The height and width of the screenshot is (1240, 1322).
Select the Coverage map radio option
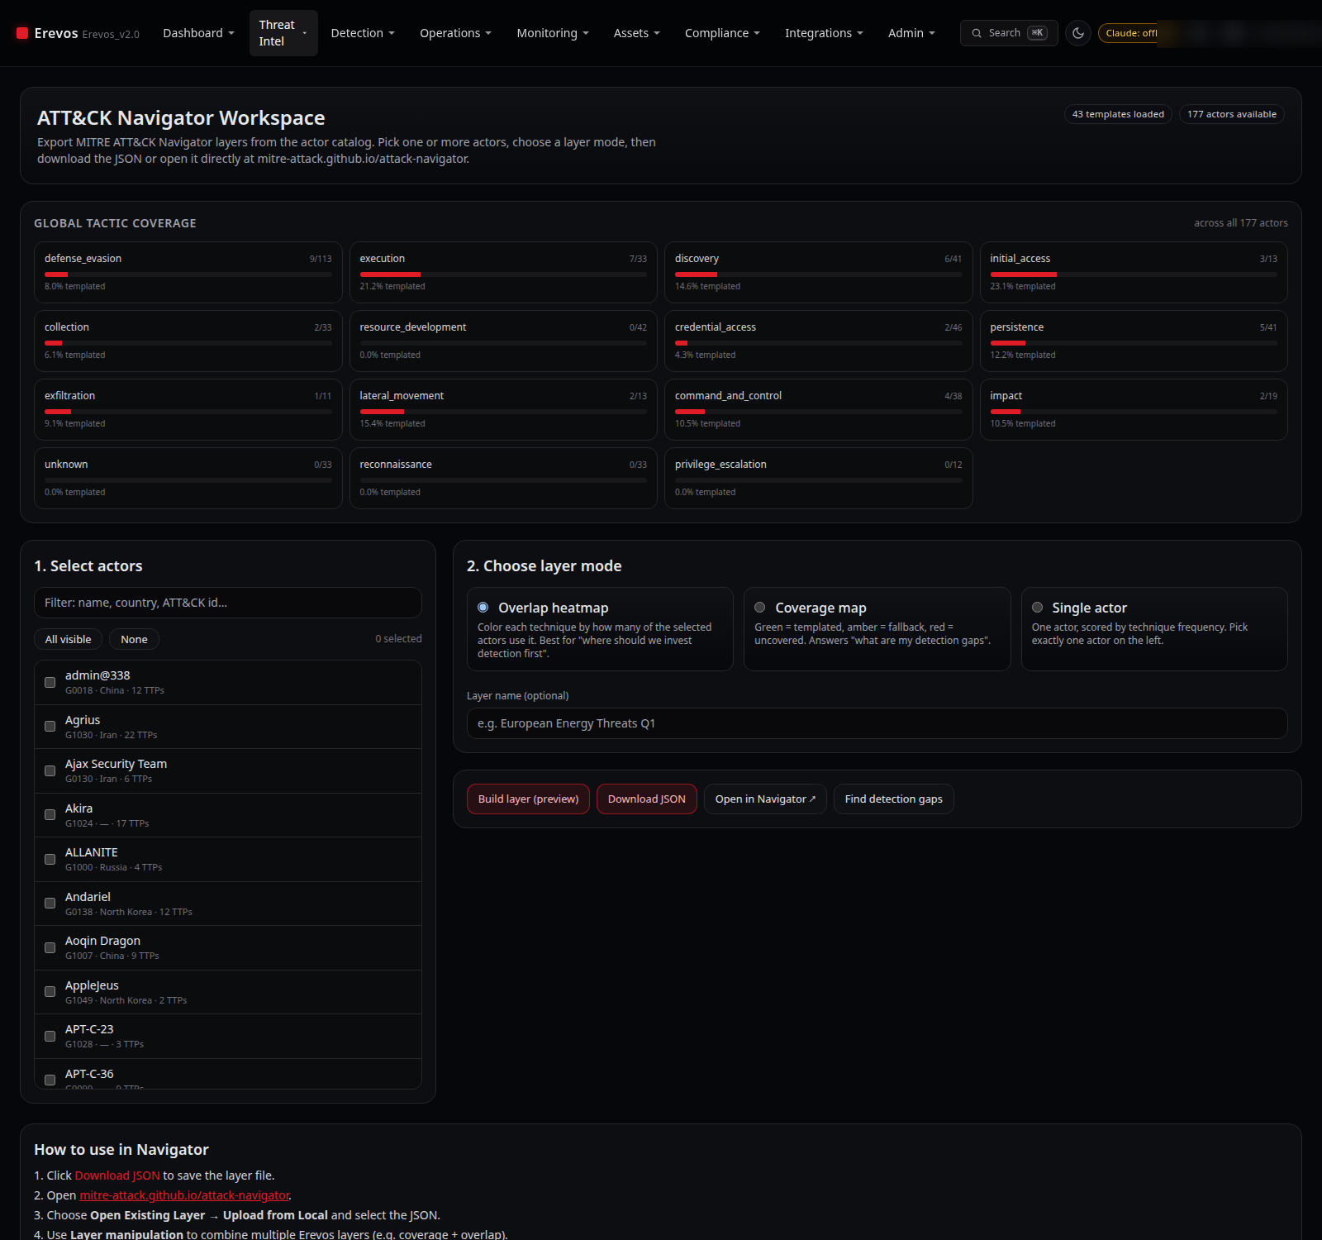[x=760, y=608]
